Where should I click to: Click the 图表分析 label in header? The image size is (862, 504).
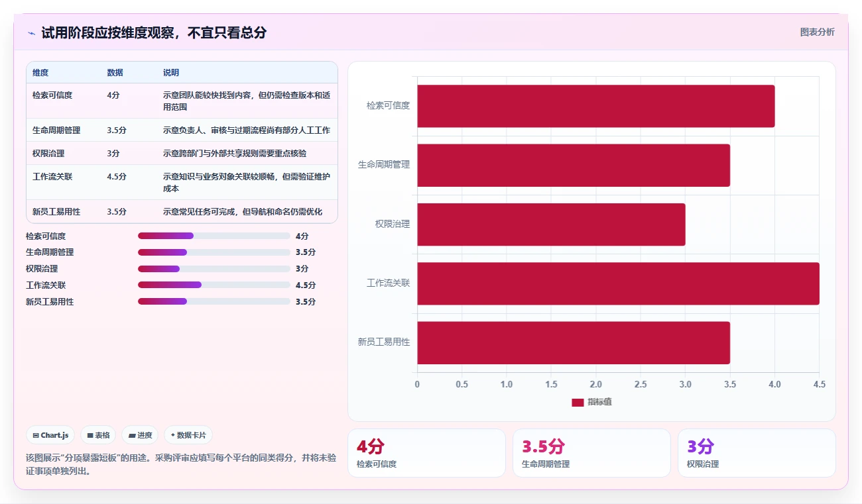point(817,32)
